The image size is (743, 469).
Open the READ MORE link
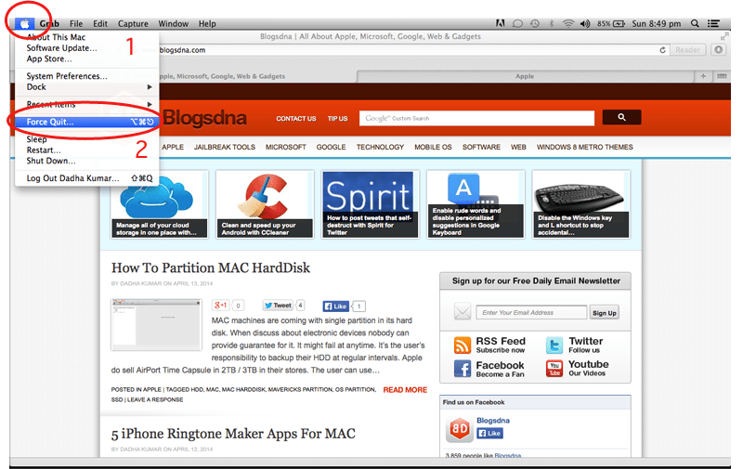(405, 390)
